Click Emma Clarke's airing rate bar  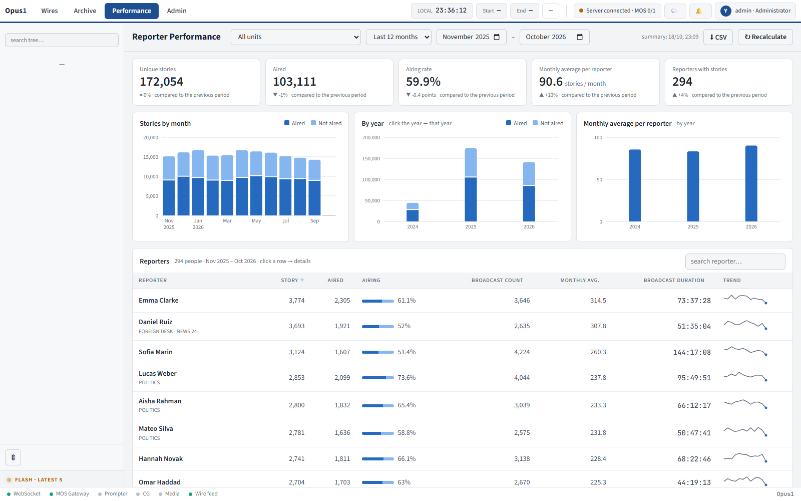(x=377, y=301)
